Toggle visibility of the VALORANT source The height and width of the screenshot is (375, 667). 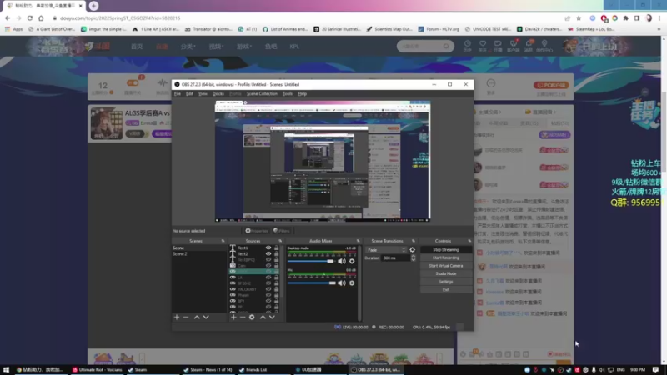coord(268,289)
